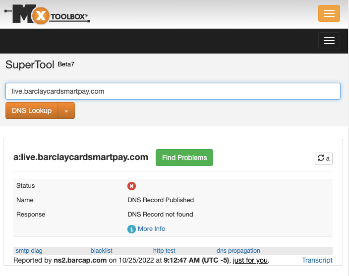Open the Transcript link
The height and width of the screenshot is (276, 349).
(x=317, y=260)
